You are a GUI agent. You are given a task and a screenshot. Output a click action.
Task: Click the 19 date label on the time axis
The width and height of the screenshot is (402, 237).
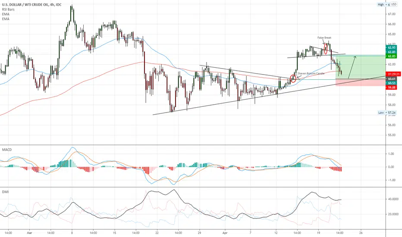(x=318, y=233)
